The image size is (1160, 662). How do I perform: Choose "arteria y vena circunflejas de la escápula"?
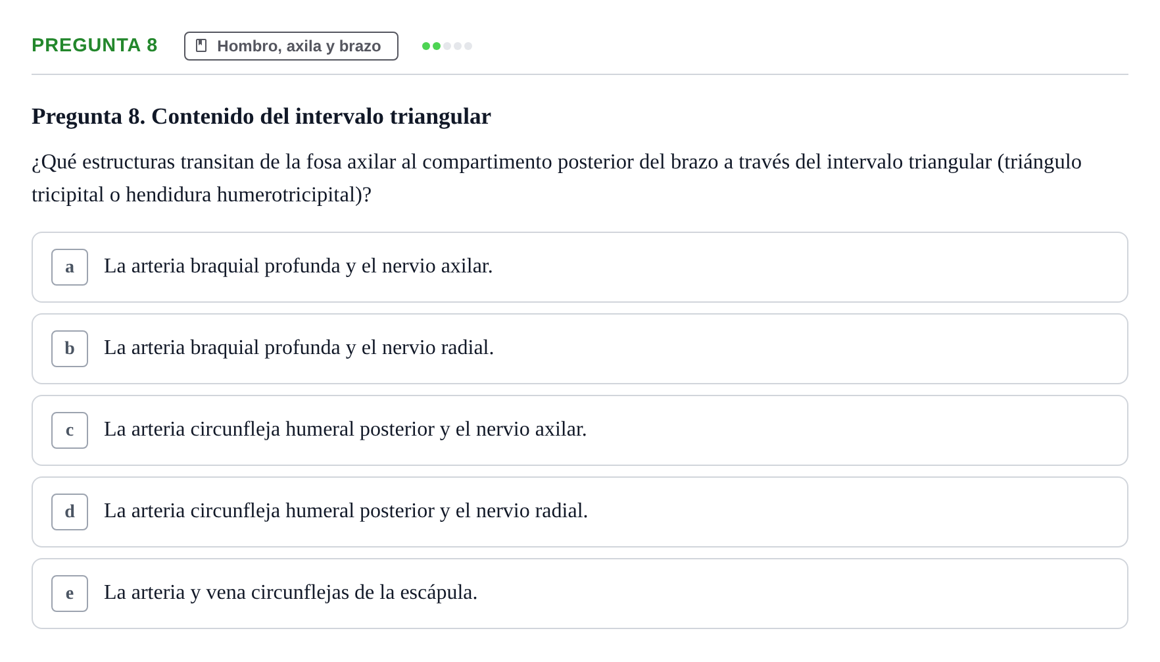point(580,594)
